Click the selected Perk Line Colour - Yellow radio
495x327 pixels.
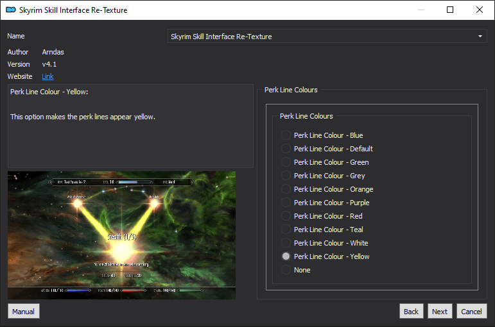pos(286,256)
